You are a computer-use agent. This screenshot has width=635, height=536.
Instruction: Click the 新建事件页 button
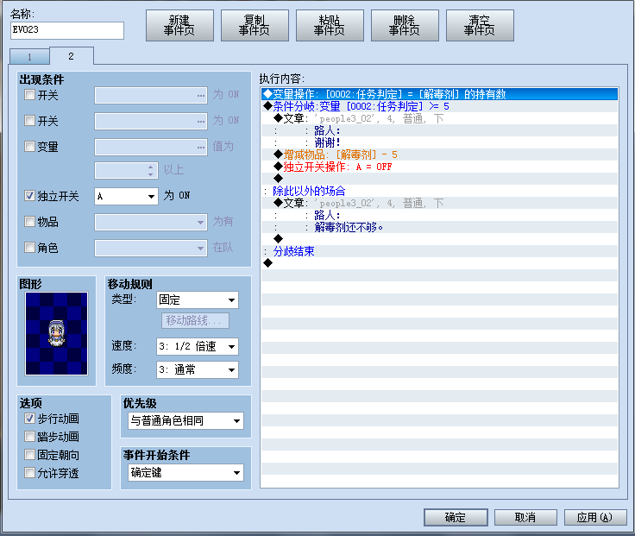pyautogui.click(x=179, y=26)
